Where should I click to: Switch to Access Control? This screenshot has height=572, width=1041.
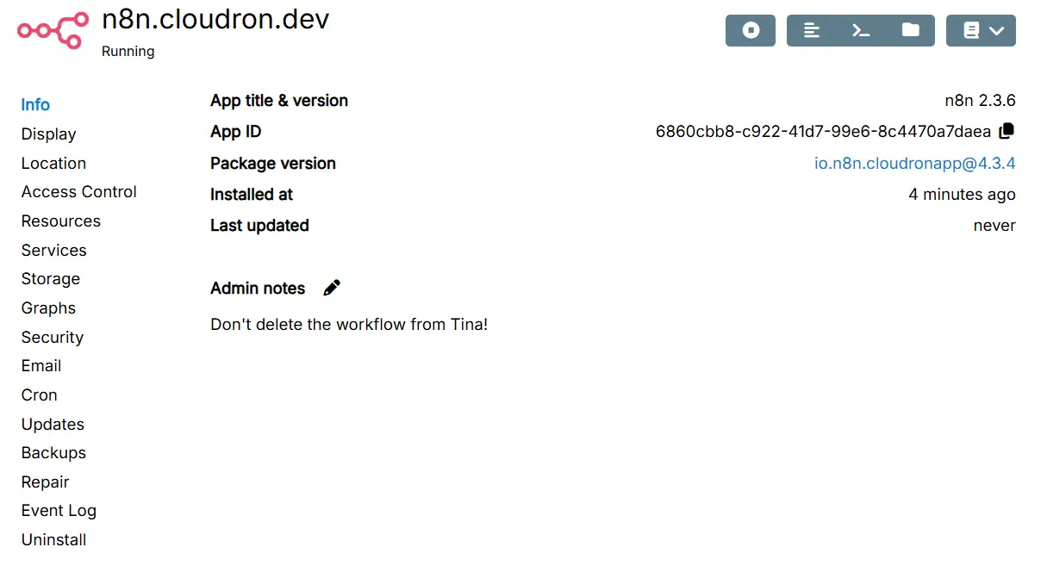[x=79, y=192]
